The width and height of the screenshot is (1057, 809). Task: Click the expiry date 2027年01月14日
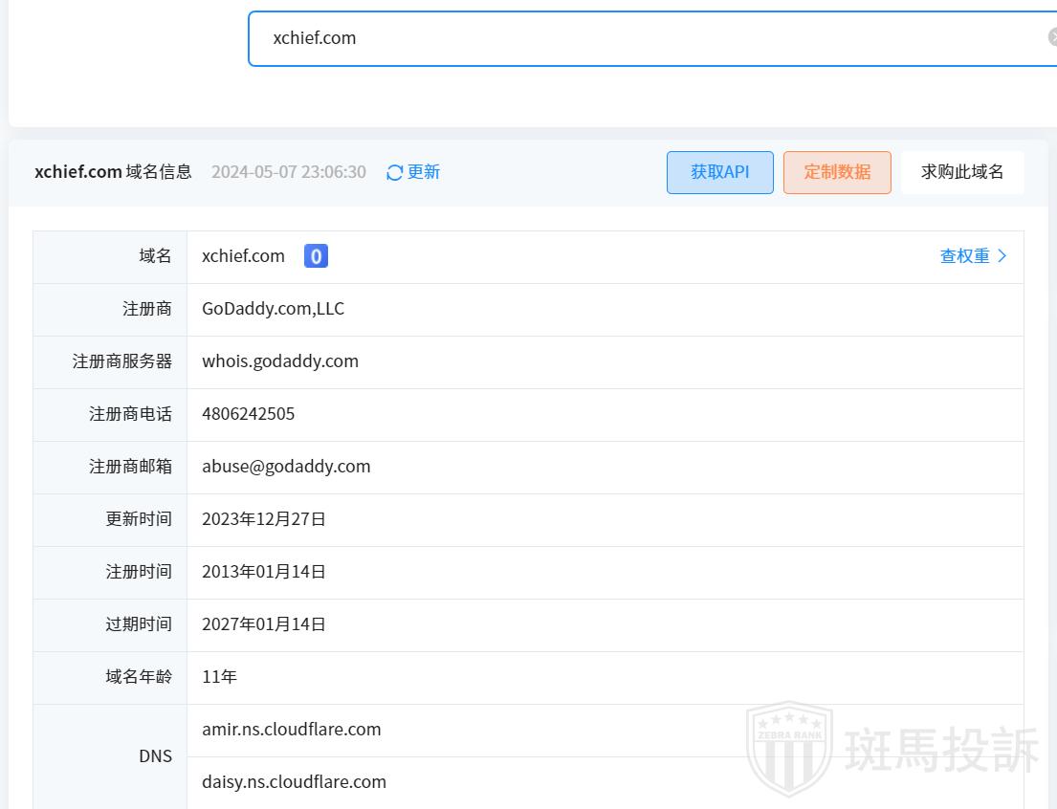[264, 624]
